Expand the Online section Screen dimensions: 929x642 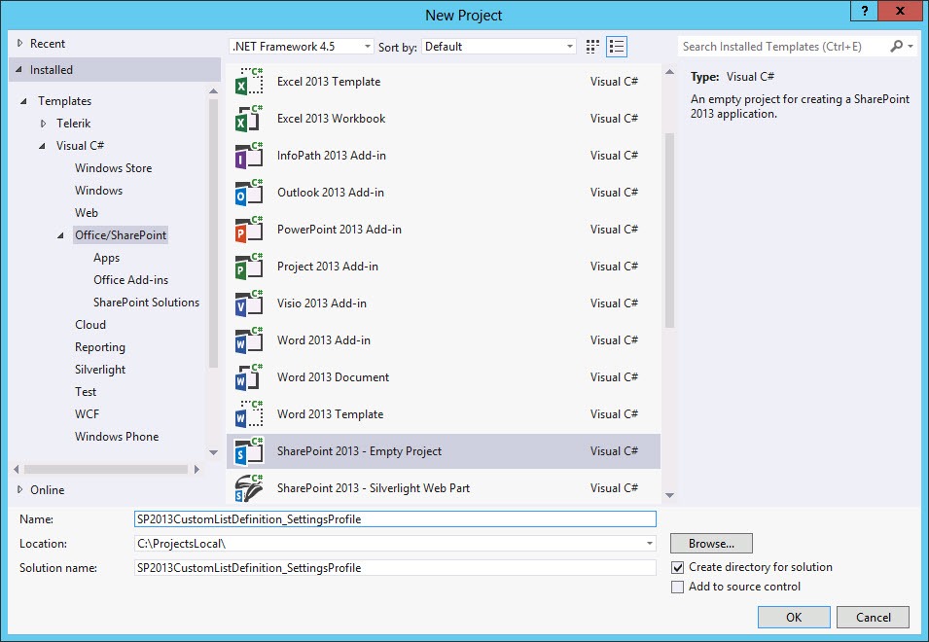coord(21,489)
